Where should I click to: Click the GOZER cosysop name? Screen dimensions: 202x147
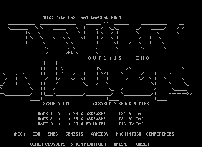click(x=142, y=144)
